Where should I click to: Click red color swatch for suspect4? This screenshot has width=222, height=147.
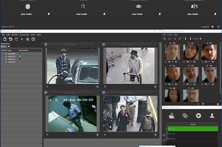coord(20,54)
